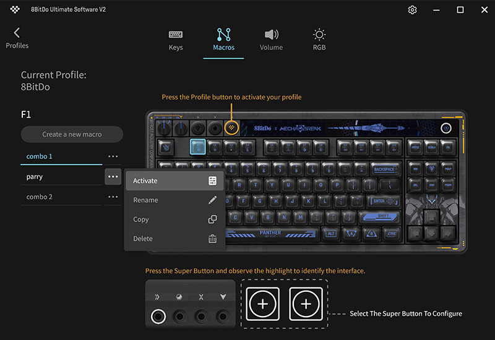Click the M key on keyboard
This screenshot has width=495, height=340.
(x=301, y=217)
